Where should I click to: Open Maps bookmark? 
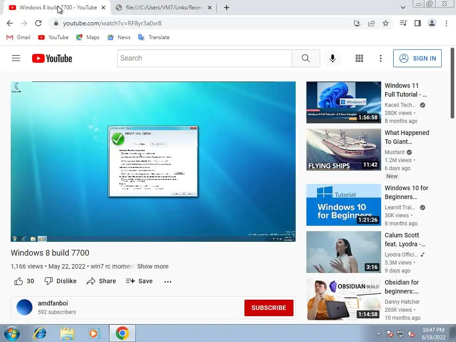tap(88, 37)
